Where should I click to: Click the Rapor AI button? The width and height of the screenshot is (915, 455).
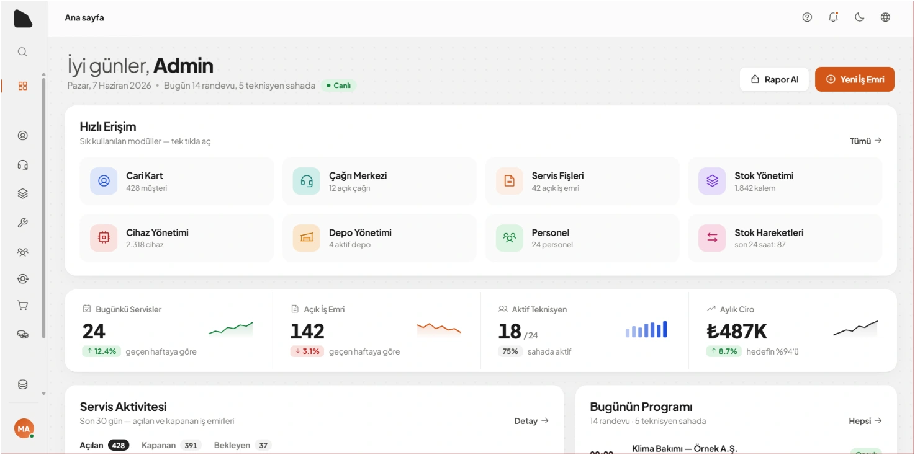coord(774,79)
